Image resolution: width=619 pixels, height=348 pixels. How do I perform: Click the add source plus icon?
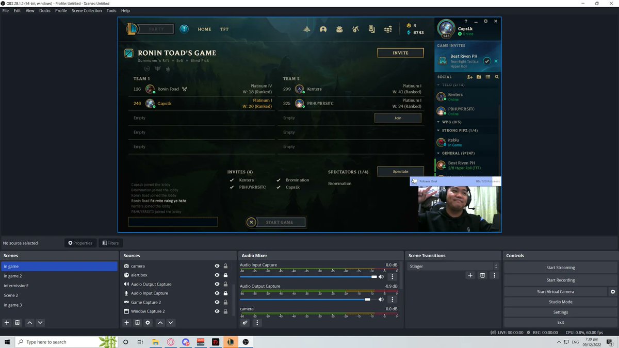(126, 322)
